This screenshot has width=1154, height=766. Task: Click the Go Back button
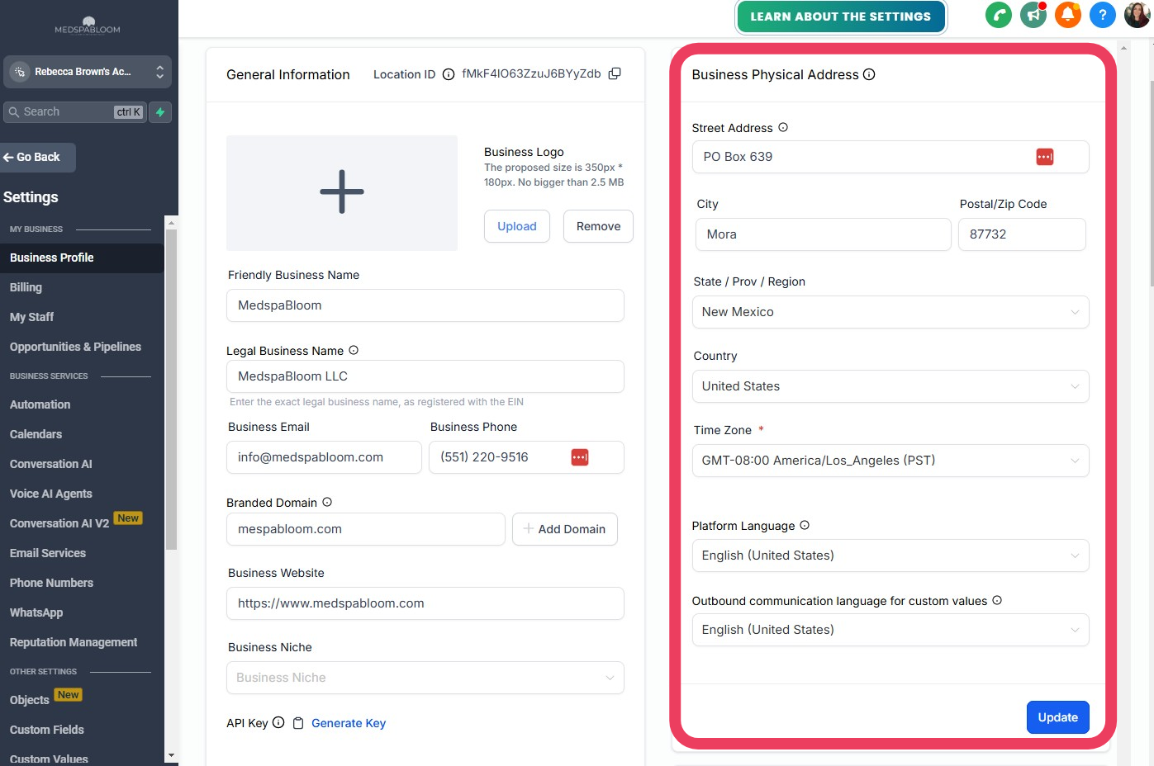point(37,157)
